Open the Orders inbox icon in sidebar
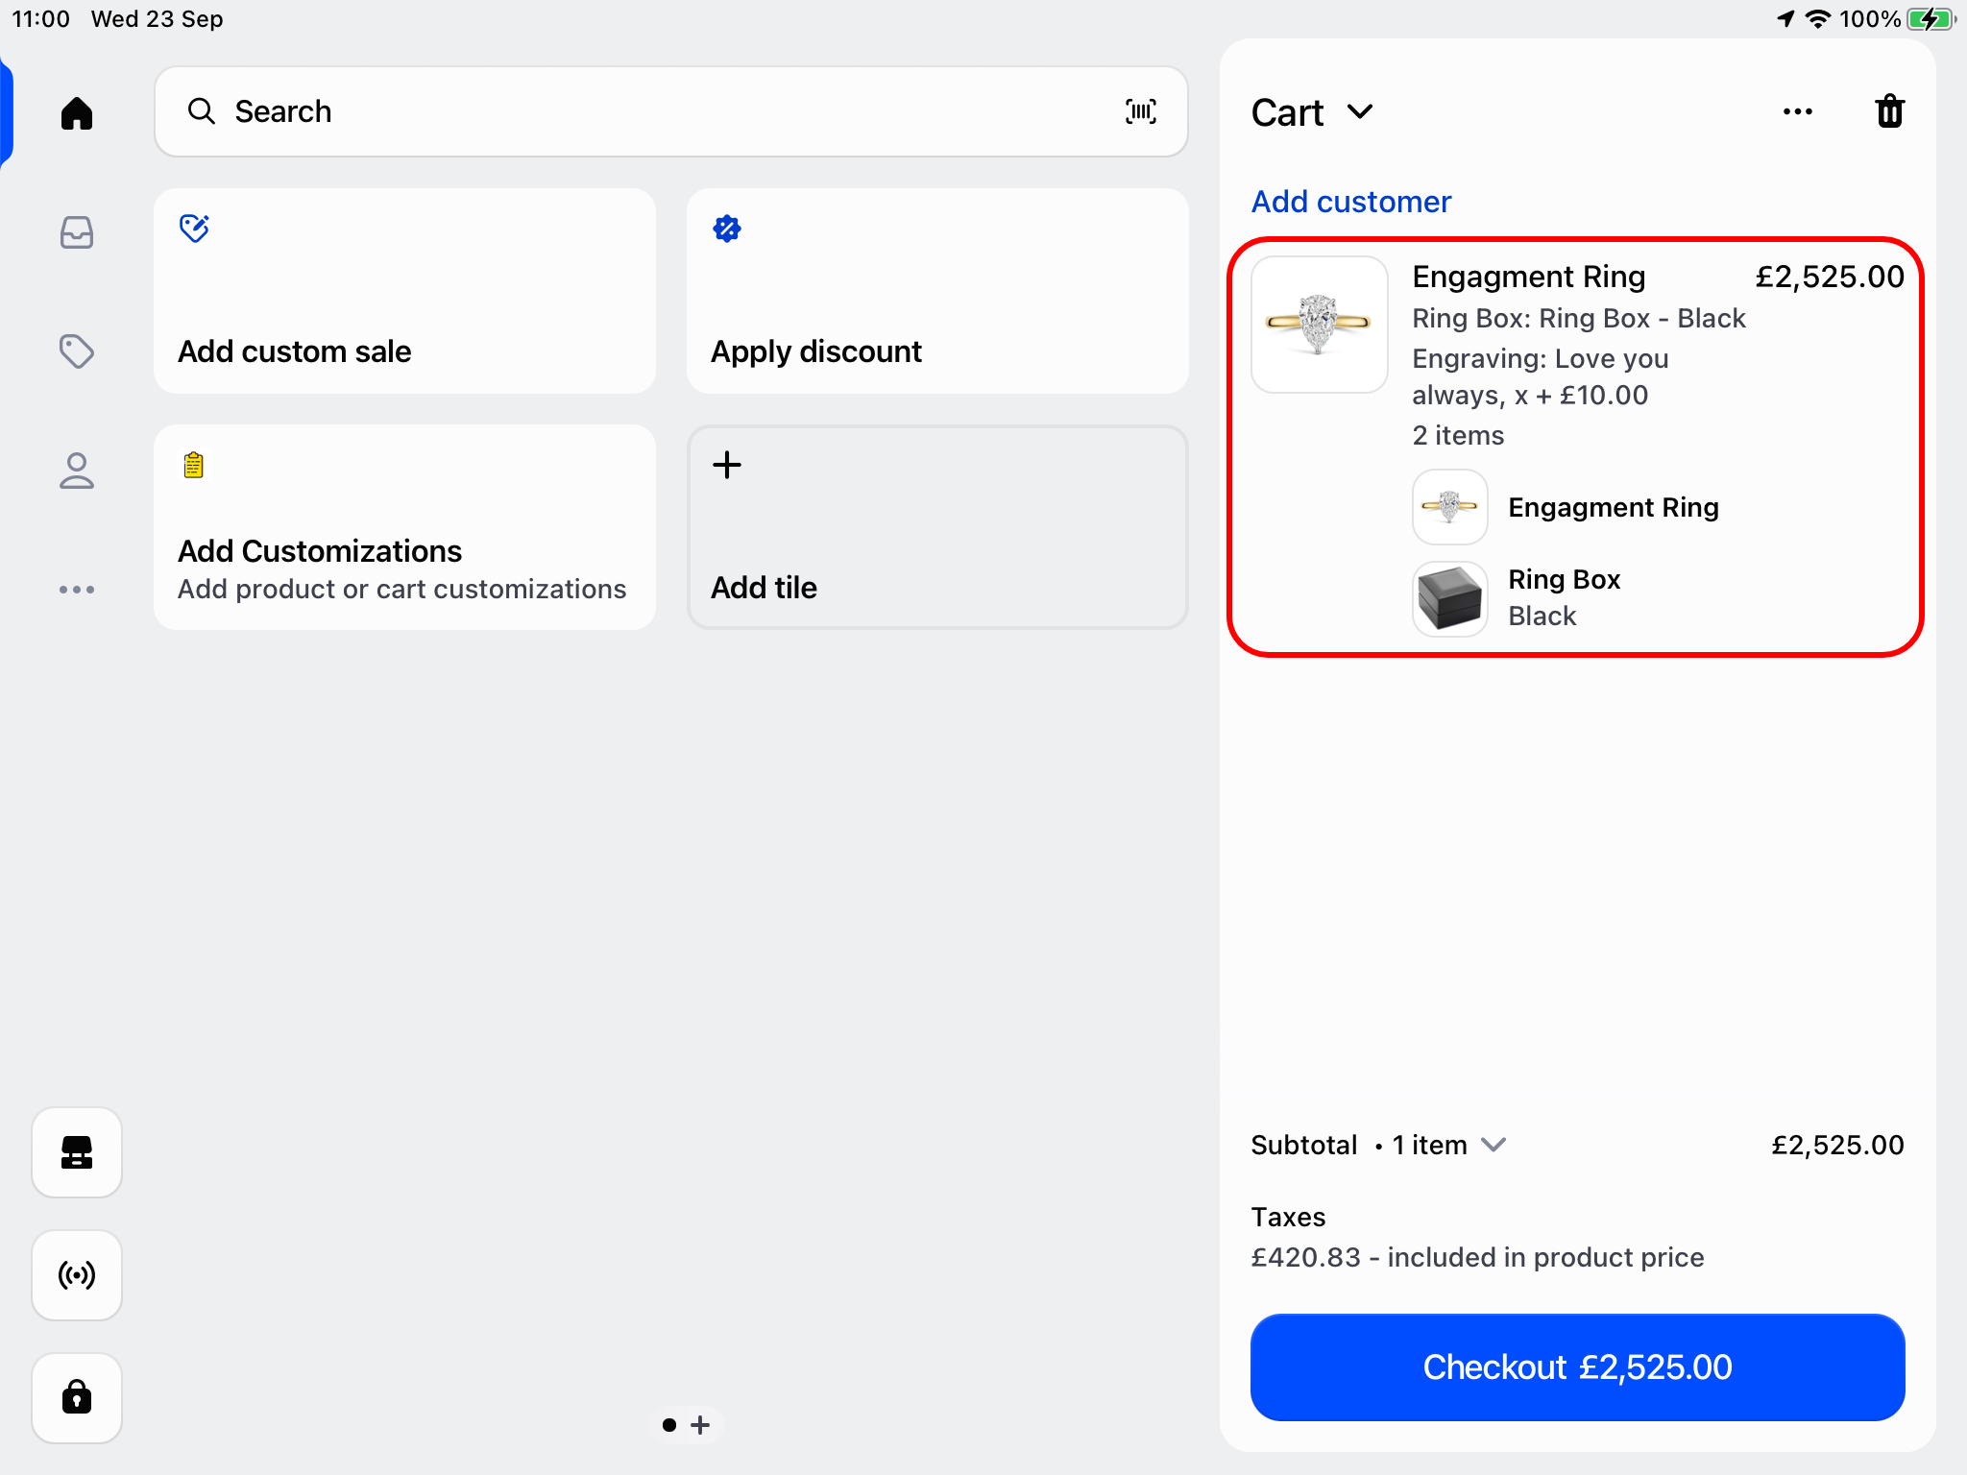 click(x=77, y=232)
